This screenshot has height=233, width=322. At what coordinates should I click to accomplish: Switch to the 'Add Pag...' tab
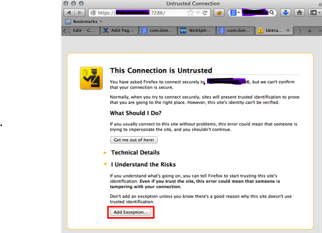point(119,31)
